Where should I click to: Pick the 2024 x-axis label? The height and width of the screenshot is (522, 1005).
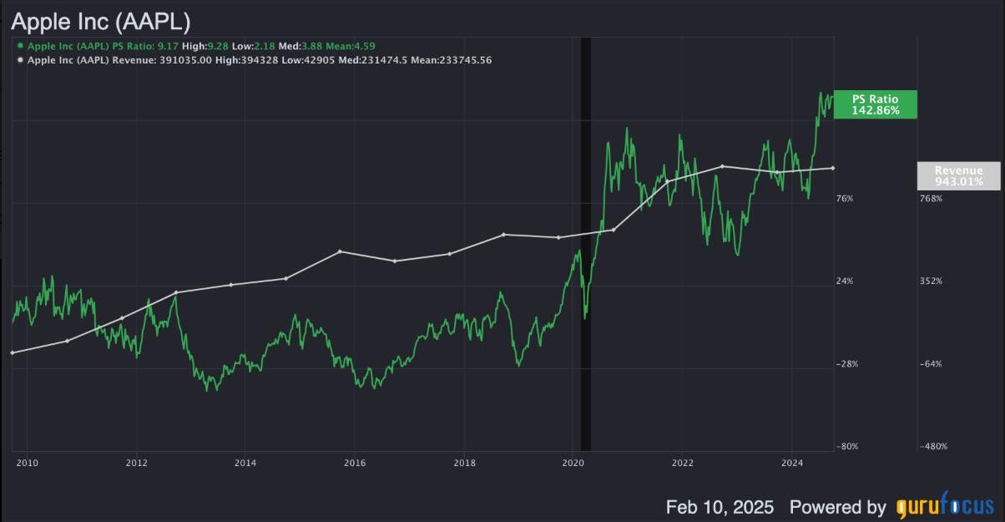tap(793, 462)
